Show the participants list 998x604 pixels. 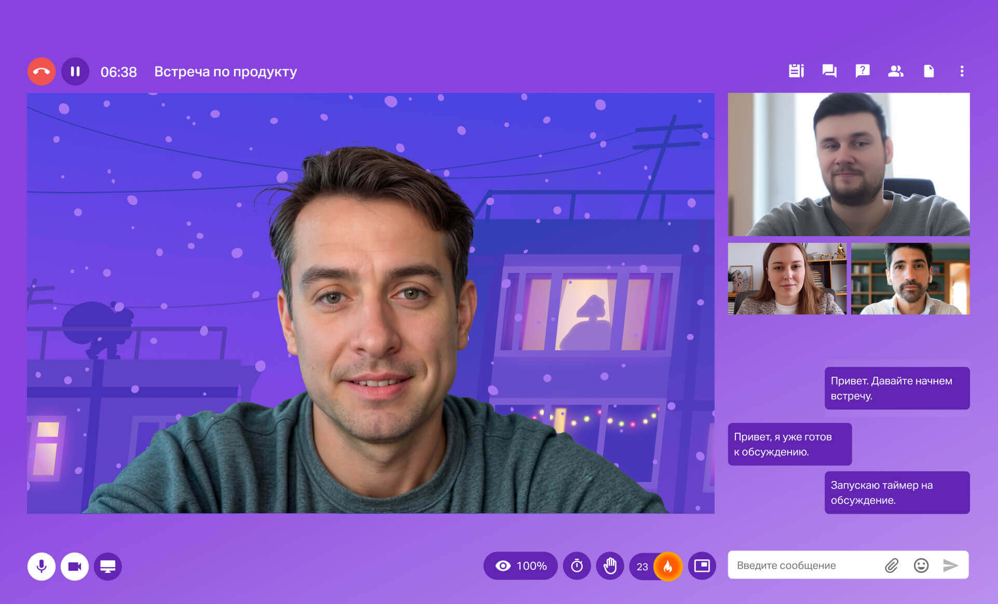pyautogui.click(x=896, y=71)
